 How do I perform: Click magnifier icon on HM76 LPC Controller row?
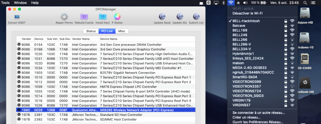(19, 86)
